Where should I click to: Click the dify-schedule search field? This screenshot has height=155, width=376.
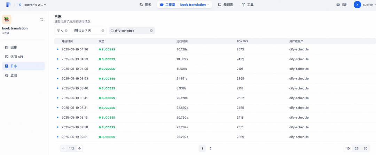[x=132, y=31]
